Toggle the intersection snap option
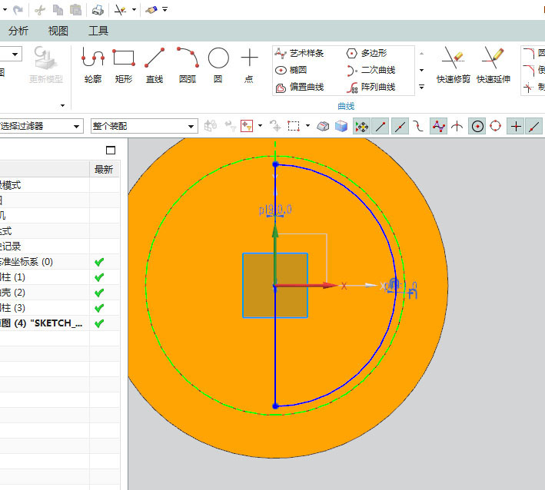The width and height of the screenshot is (545, 490). point(457,127)
